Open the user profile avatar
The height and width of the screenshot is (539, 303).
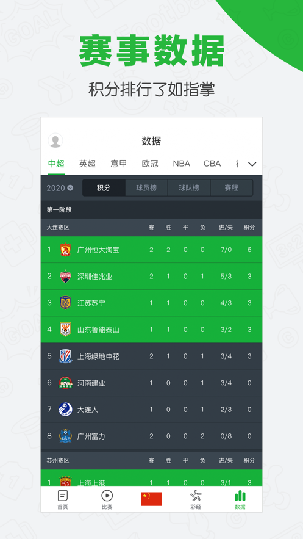pyautogui.click(x=55, y=140)
